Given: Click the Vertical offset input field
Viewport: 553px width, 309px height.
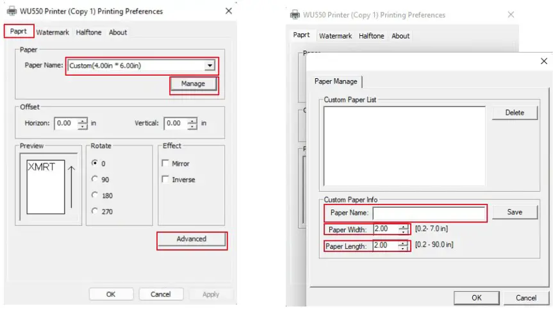Looking at the screenshot, I should [176, 123].
